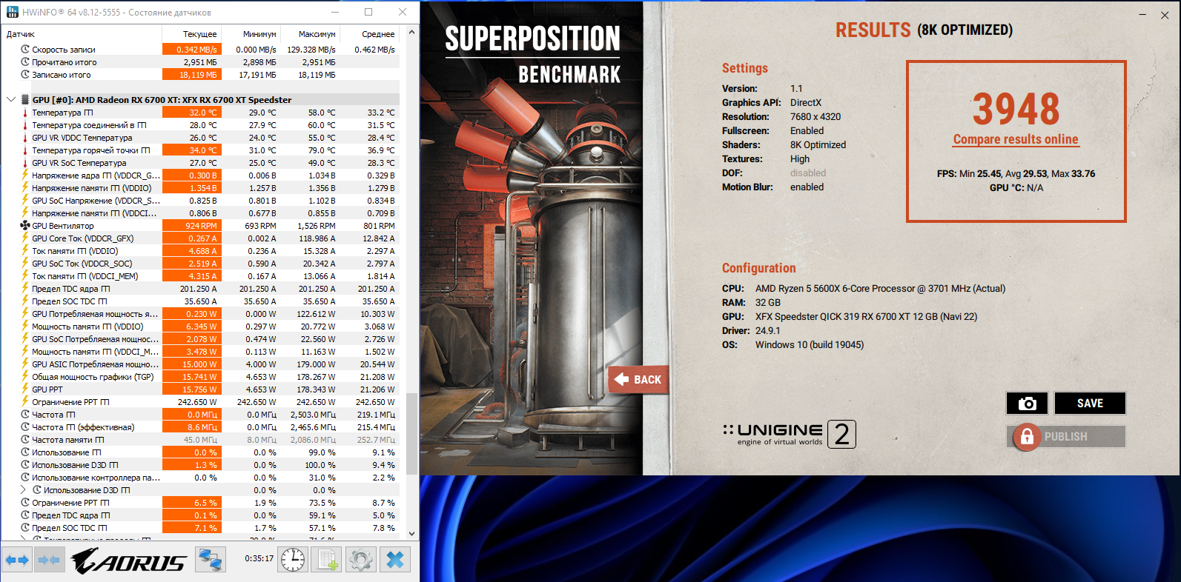Close sensors with the blue X toolbar button
Screen dimensions: 1181x582
click(x=395, y=560)
